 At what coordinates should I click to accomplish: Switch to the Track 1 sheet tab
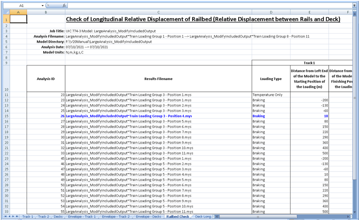[x=27, y=217]
